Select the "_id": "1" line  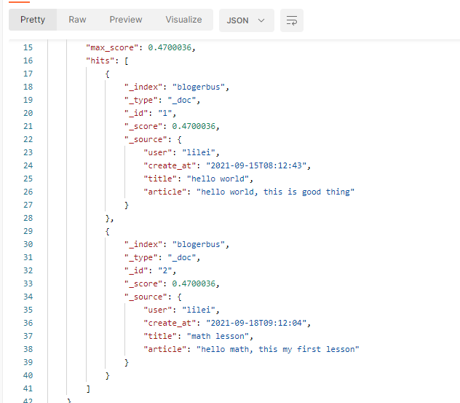150,113
